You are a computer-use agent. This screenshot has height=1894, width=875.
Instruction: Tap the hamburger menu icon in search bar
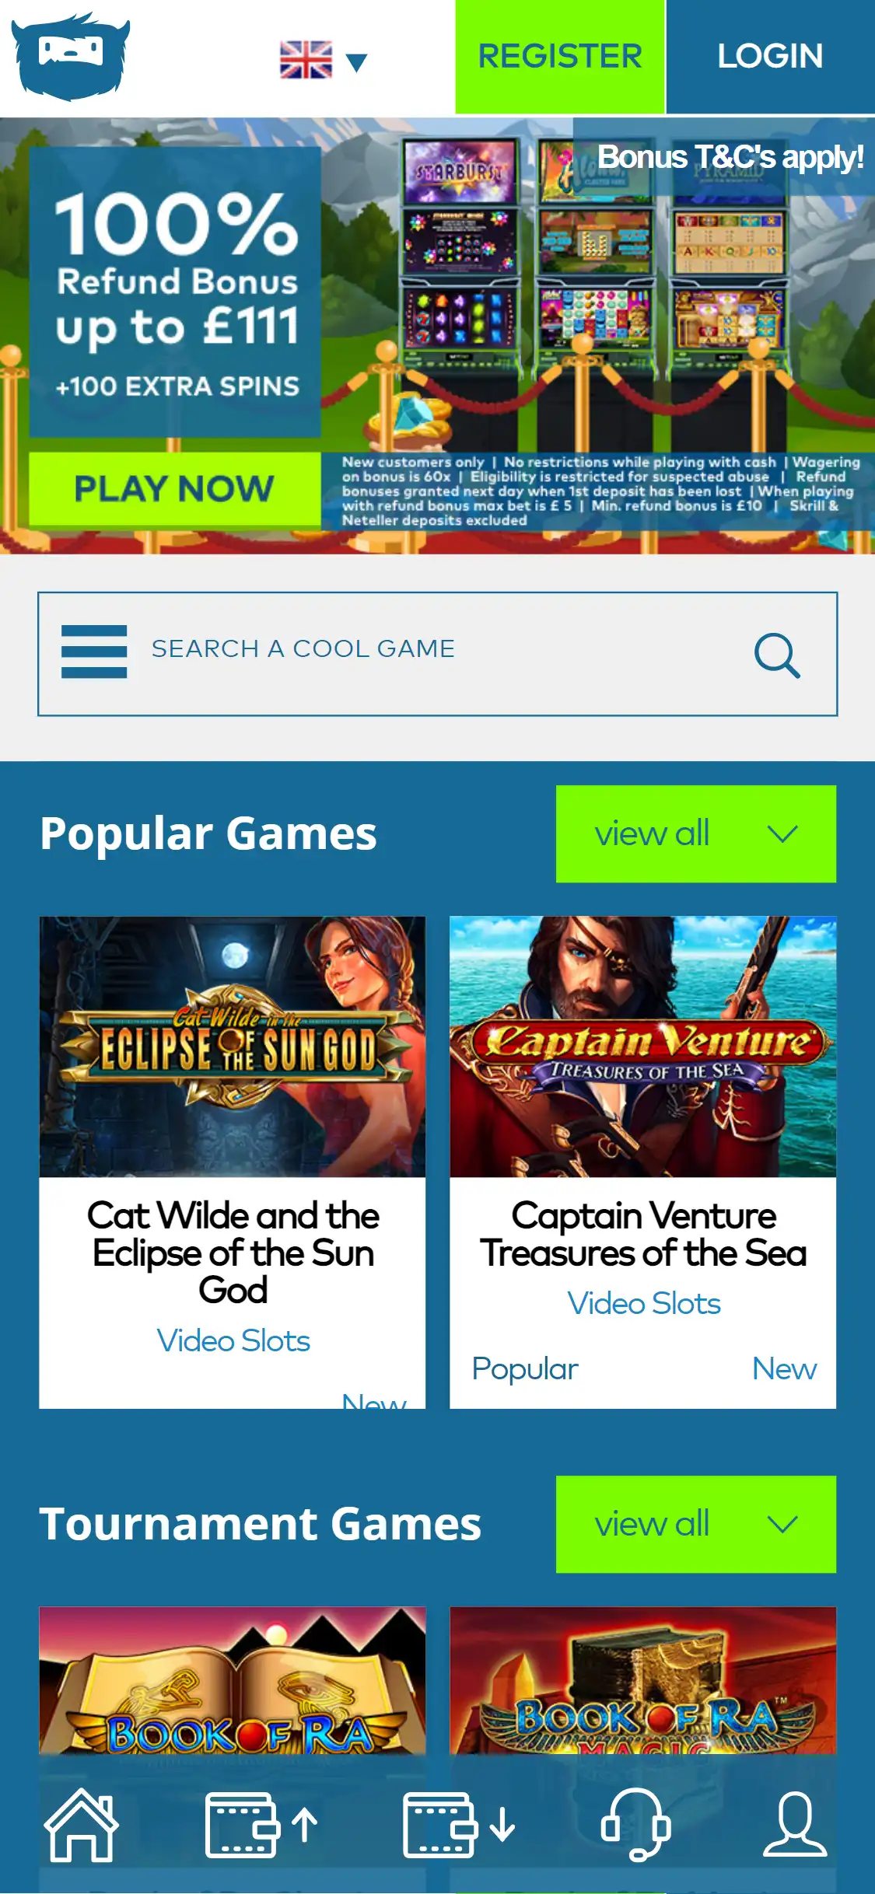coord(94,652)
